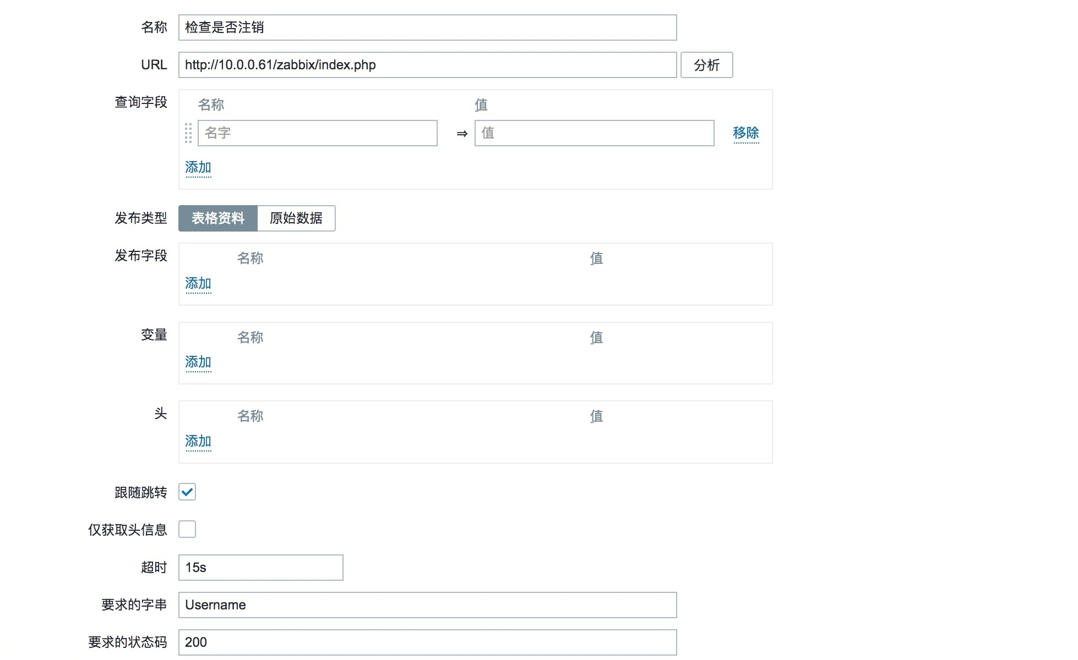Screen dimensions: 1078x660
Task: Click the 名称 input containing 检查是否注销
Action: [x=427, y=28]
